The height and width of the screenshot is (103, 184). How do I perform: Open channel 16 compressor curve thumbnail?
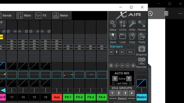45,83
